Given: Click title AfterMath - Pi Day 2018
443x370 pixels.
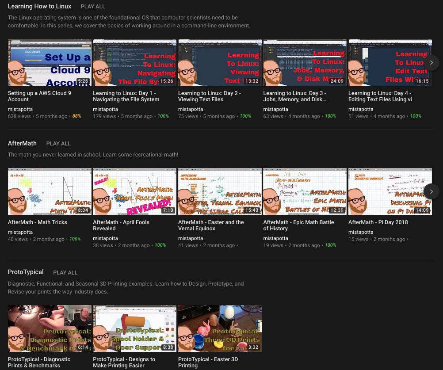Looking at the screenshot, I should 378,222.
